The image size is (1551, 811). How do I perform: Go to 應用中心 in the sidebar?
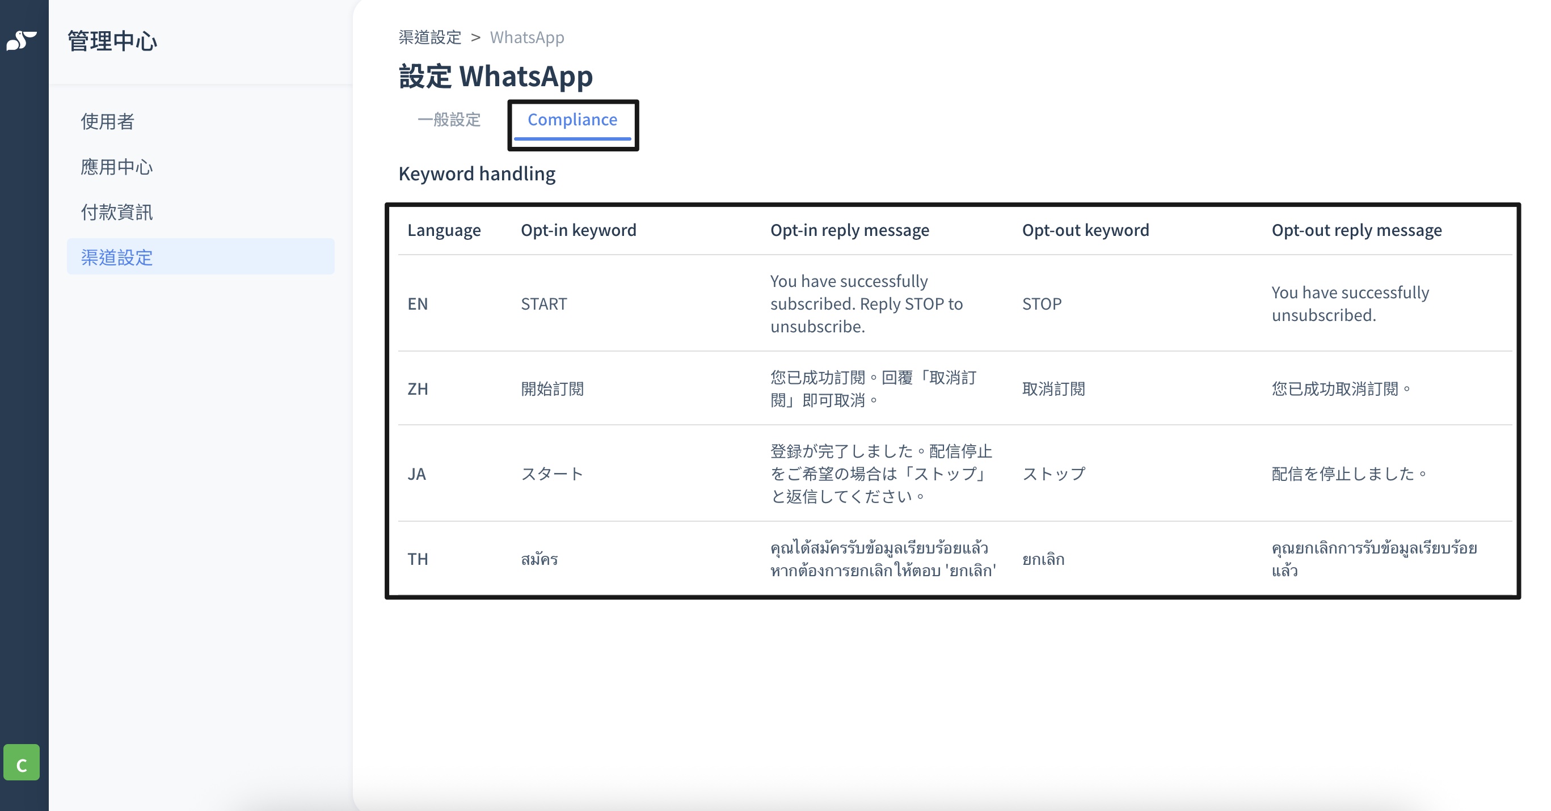(117, 167)
